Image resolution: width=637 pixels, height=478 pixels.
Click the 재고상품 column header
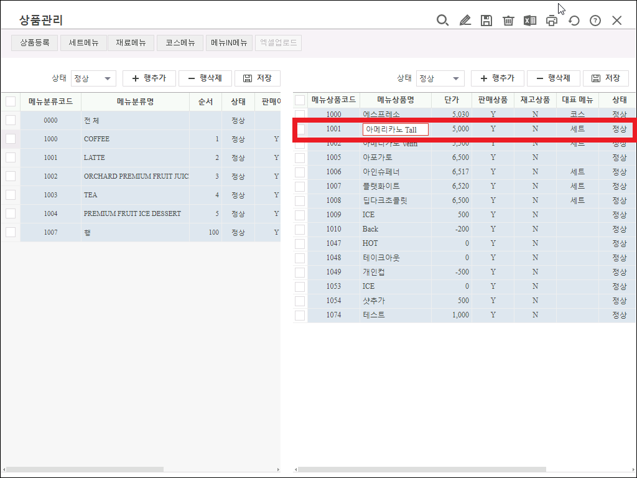click(535, 100)
